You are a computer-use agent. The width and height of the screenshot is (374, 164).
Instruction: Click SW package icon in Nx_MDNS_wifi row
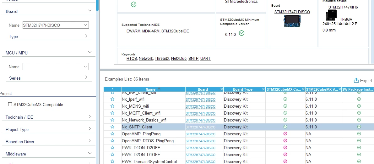359,106
